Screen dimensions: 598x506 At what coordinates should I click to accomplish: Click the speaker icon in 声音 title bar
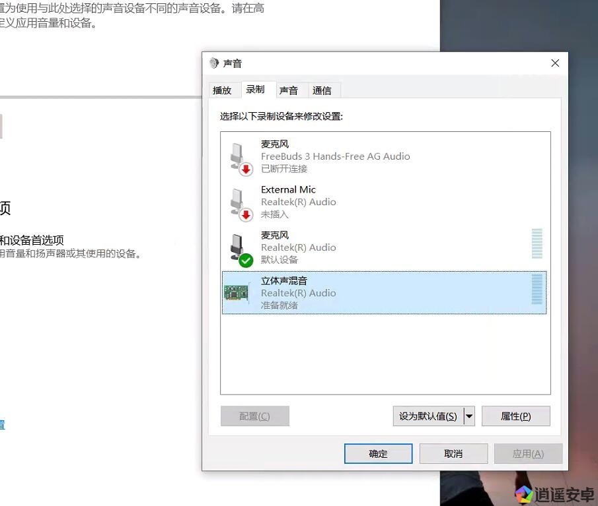213,63
